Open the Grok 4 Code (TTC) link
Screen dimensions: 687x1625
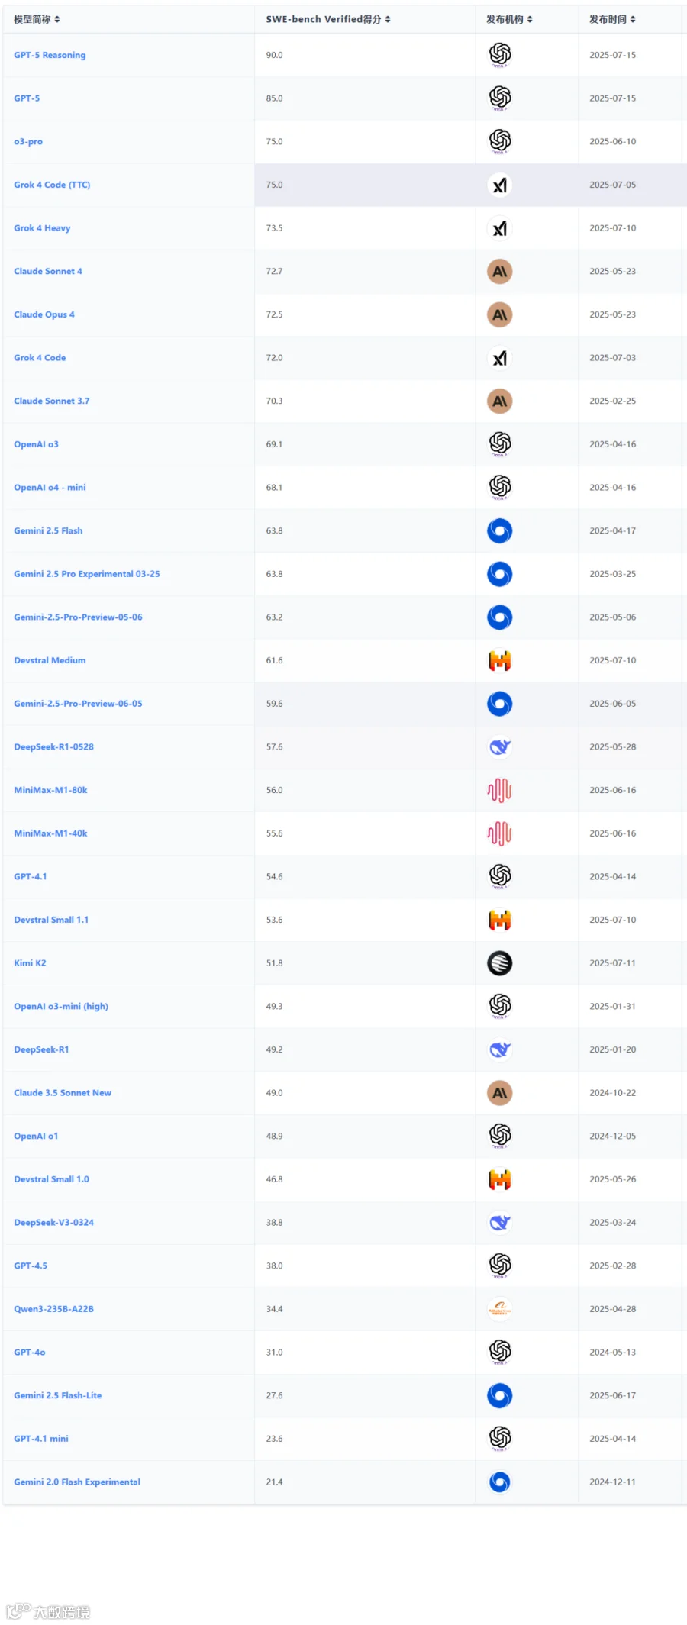pyautogui.click(x=52, y=185)
